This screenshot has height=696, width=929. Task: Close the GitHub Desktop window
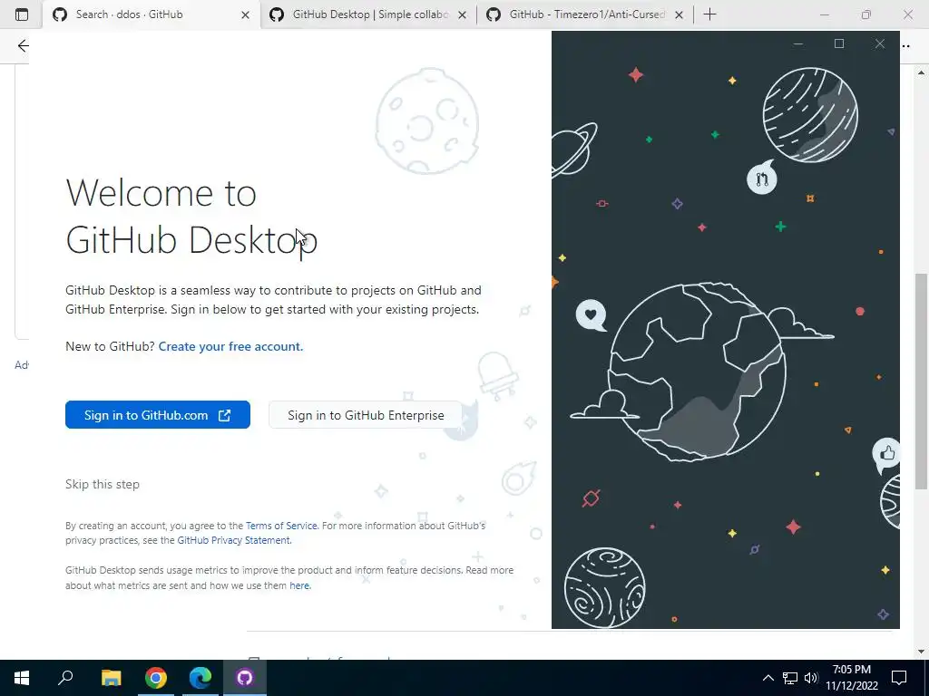(x=880, y=43)
